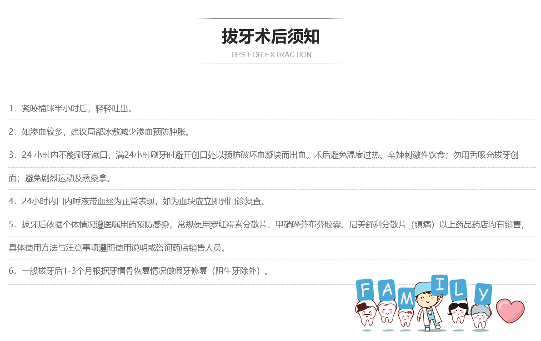Click the TIPS FOR EXTRACTION subtitle
Screen dimensions: 541x341
pyautogui.click(x=270, y=55)
